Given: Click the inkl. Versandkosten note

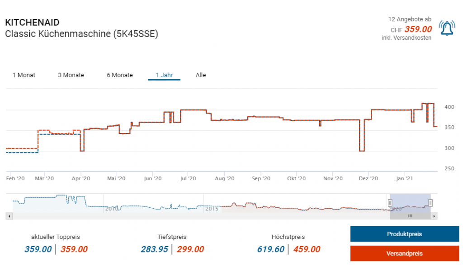Looking at the screenshot, I should (x=406, y=38).
